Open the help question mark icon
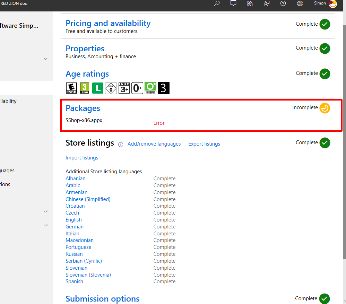 [283, 3]
